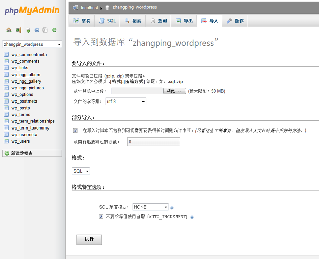Viewport: 319px width, 259px height.
Task: Click table icon beside wp_usermeta
Action: click(6, 134)
